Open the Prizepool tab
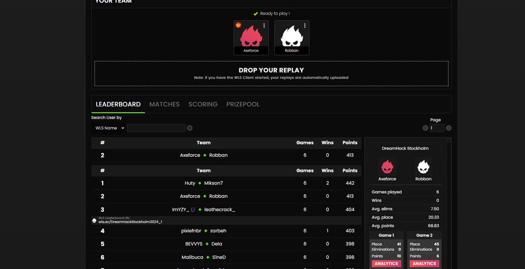 243,104
